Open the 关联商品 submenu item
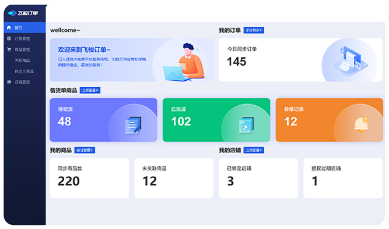Screen dimensions: 389x229 22,60
